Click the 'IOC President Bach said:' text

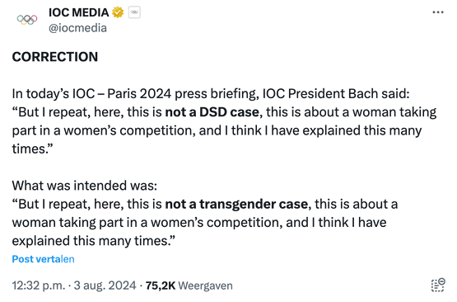(x=336, y=94)
